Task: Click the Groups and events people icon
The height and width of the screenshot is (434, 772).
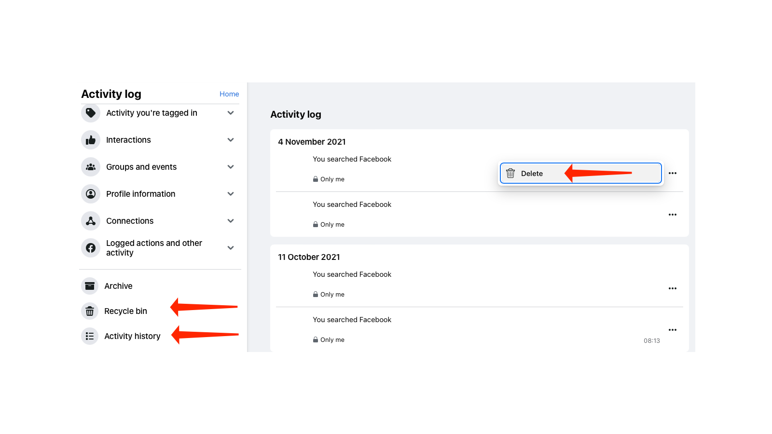Action: click(x=91, y=167)
